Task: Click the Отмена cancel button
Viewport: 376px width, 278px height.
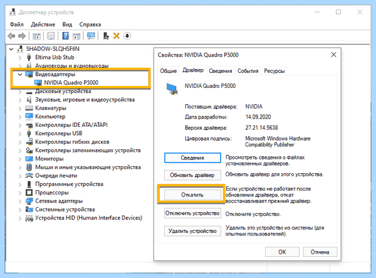Action: [320, 252]
